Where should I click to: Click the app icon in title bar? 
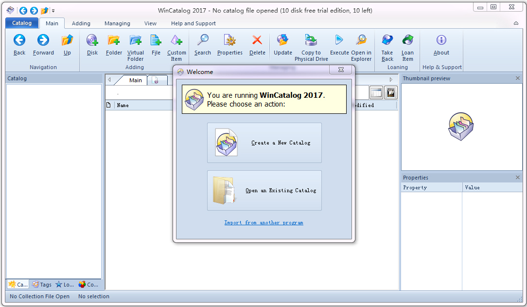[10, 10]
